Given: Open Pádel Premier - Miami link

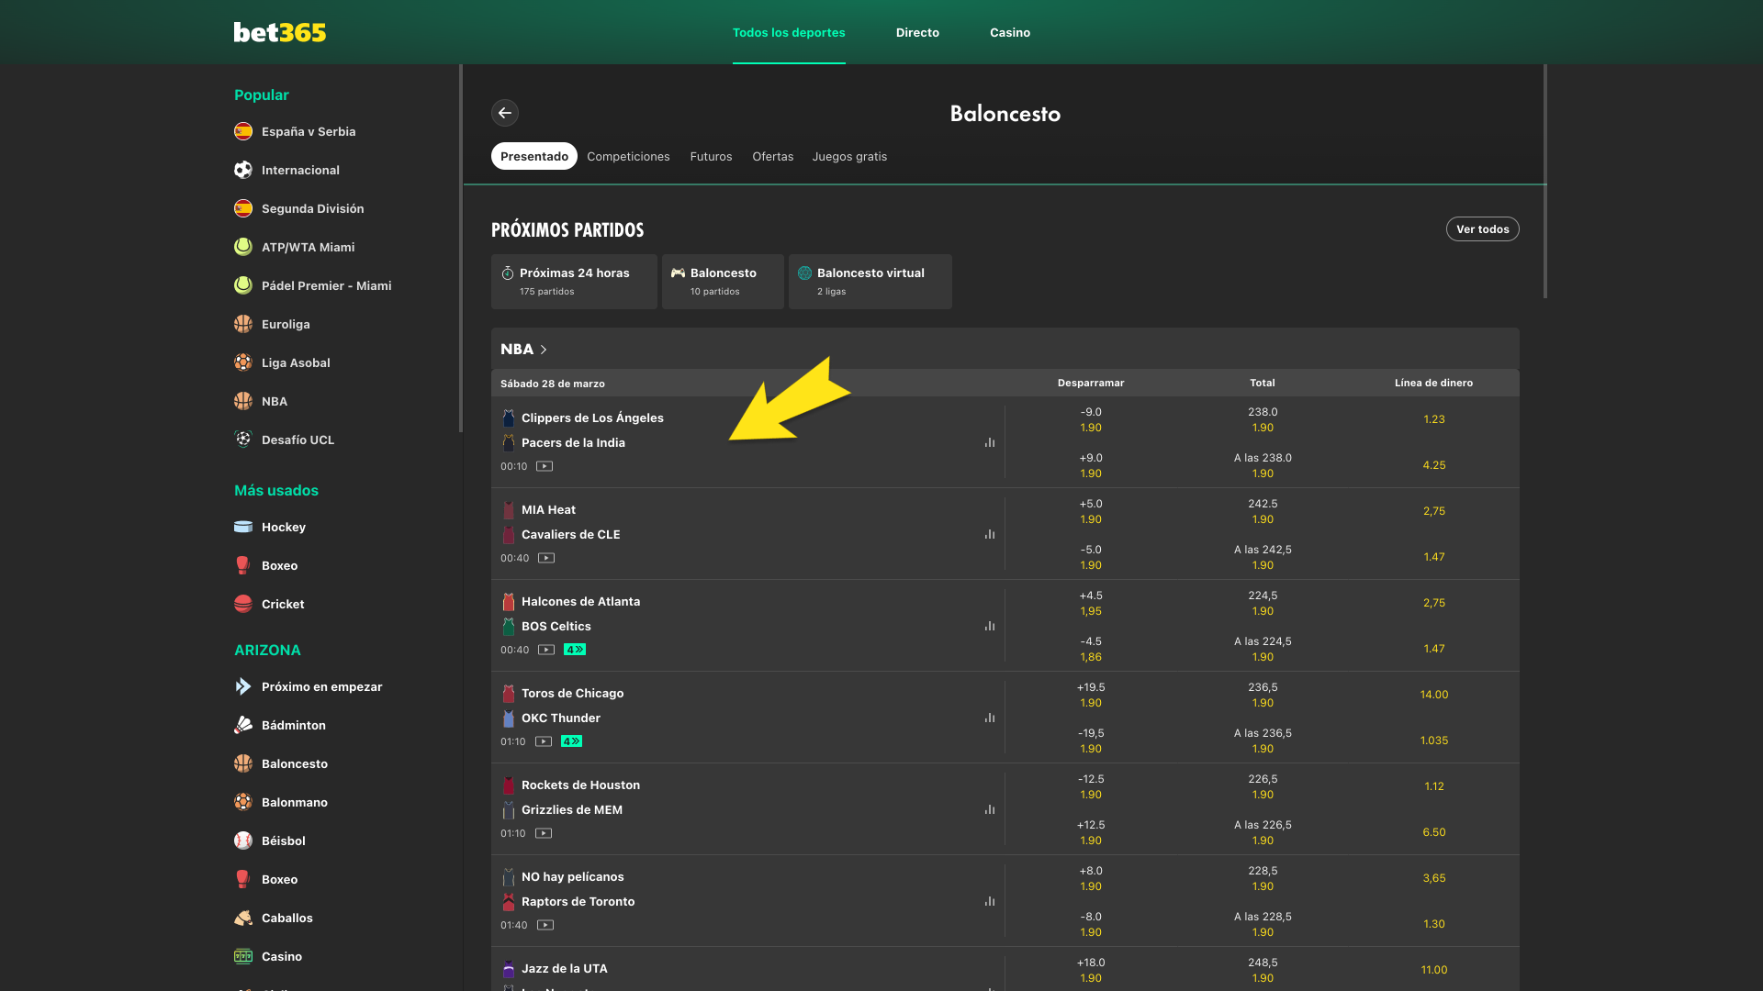Looking at the screenshot, I should 326,285.
